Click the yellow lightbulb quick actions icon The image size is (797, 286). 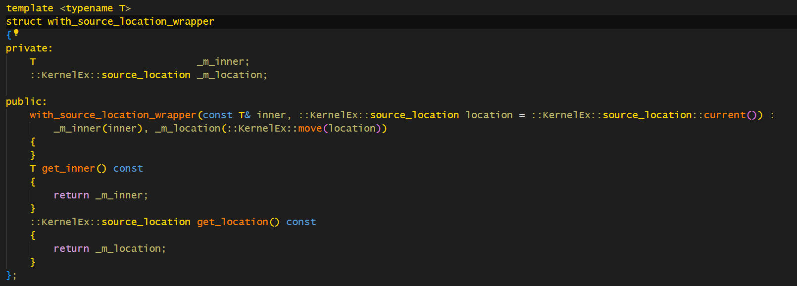pyautogui.click(x=16, y=33)
